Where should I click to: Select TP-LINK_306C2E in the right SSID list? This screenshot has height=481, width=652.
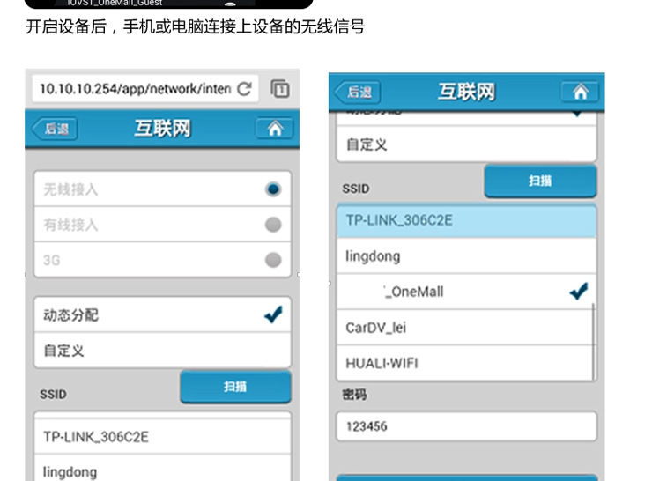[466, 221]
